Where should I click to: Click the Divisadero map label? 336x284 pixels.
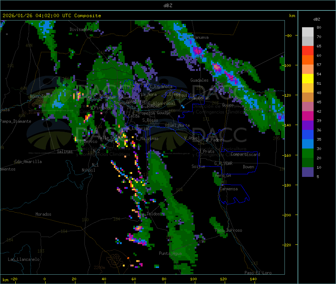tap(81, 29)
